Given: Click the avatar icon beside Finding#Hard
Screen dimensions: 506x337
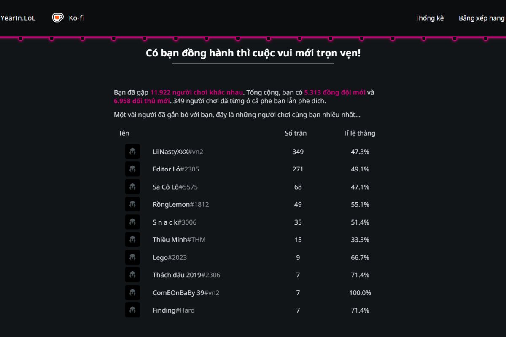Looking at the screenshot, I should point(132,310).
